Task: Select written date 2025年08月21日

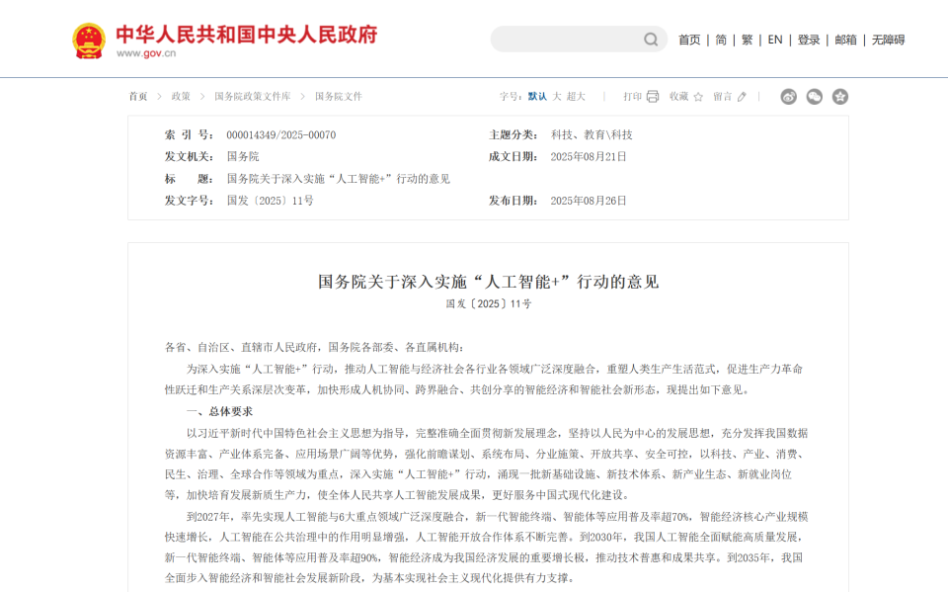Action: pos(589,157)
